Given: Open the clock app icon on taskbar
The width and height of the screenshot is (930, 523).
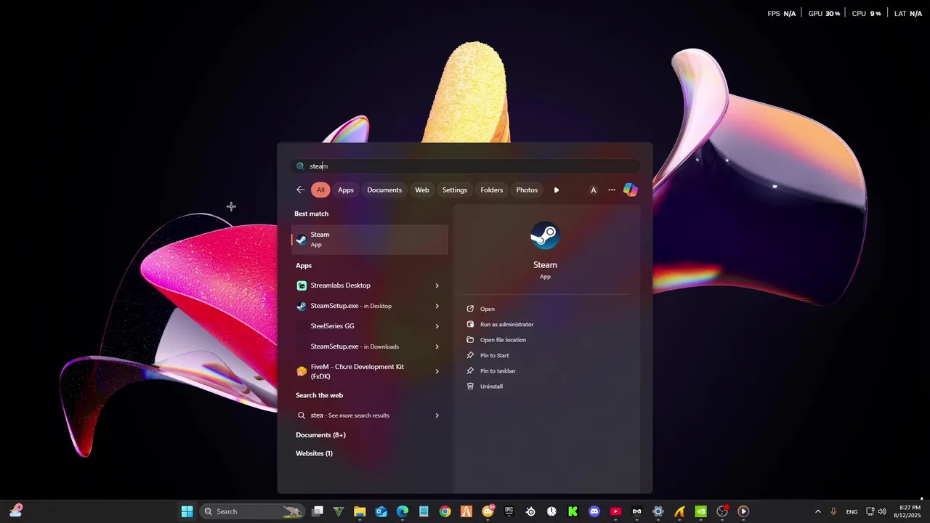Looking at the screenshot, I should coord(551,511).
